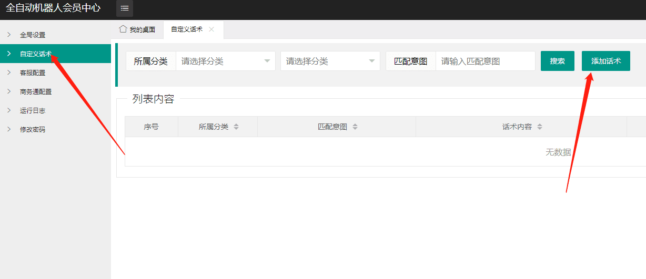The image size is (646, 279).
Task: Sort by 所属分类 column arrows
Action: 236,127
